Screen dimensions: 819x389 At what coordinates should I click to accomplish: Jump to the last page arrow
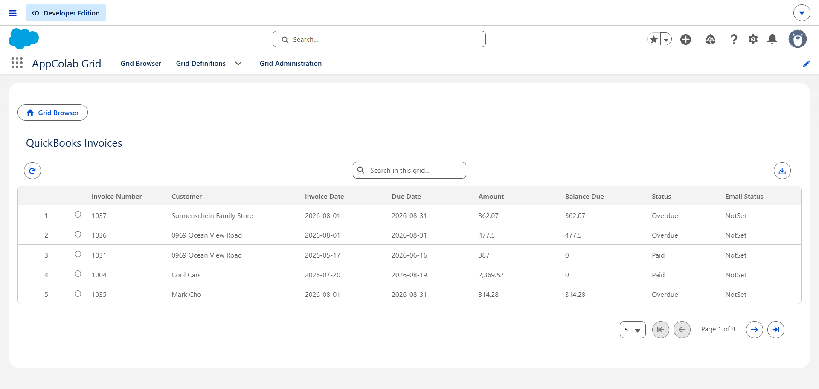click(776, 330)
